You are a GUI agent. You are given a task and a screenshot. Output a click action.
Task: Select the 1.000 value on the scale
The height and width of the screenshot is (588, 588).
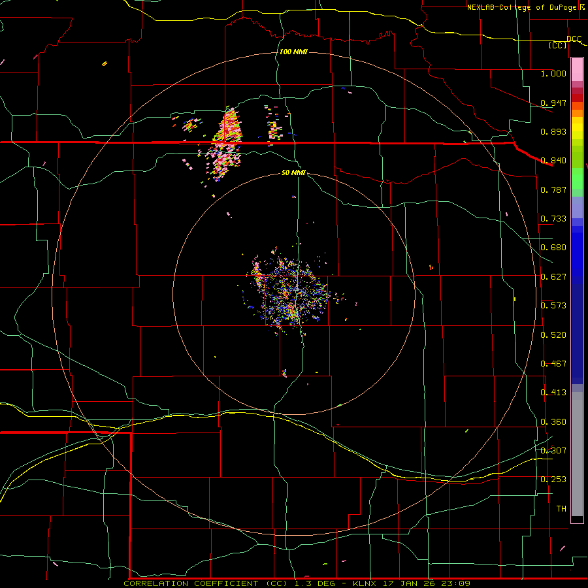click(553, 73)
